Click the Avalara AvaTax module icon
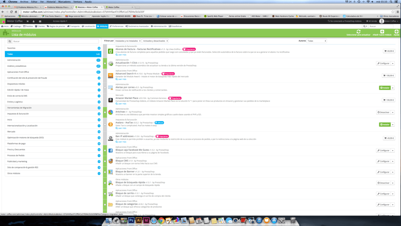Screen dimensions: 401x226 pos(110,125)
